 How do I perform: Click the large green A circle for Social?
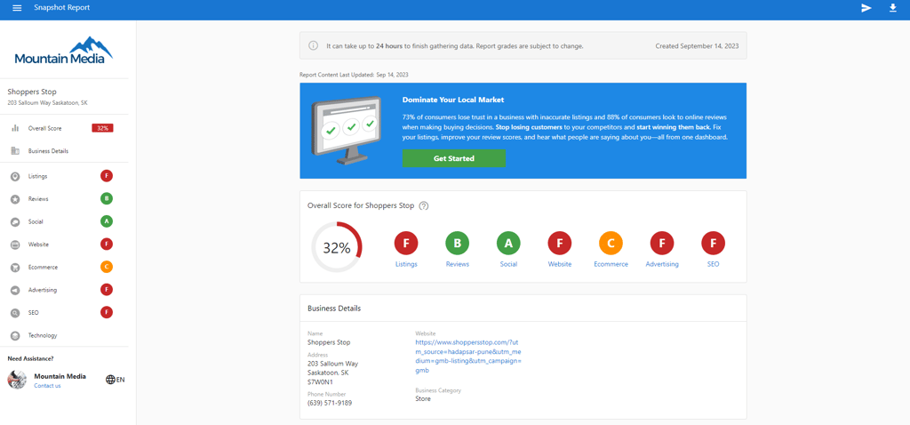click(508, 244)
